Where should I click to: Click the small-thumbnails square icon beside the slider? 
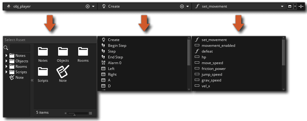pyautogui.click(x=66, y=113)
